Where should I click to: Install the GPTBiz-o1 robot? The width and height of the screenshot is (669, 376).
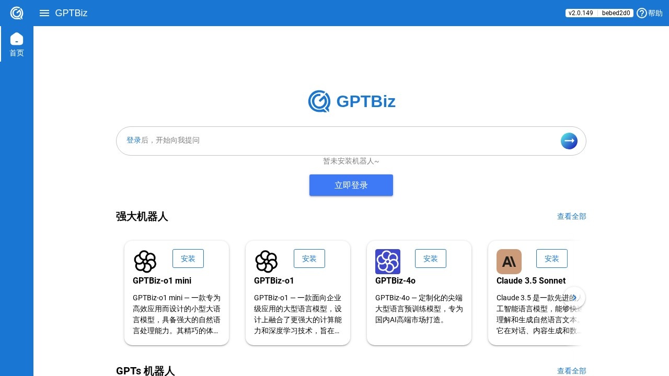coord(309,258)
